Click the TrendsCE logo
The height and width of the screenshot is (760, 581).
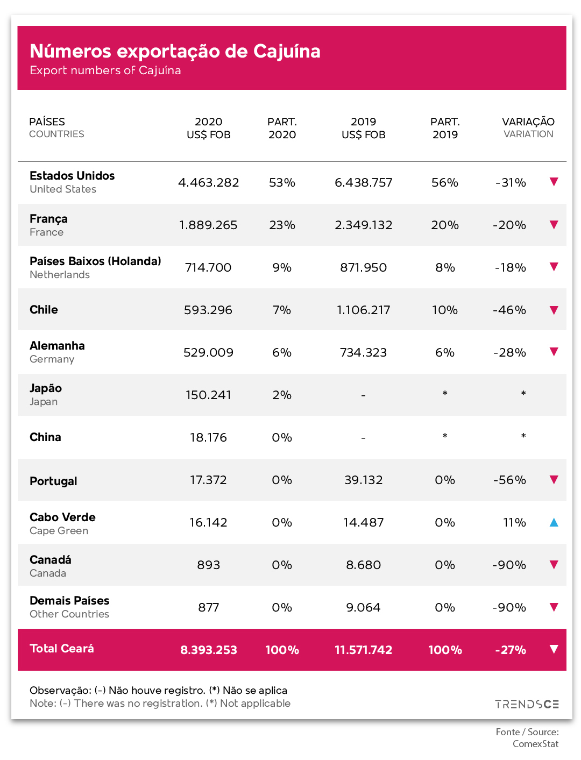(527, 704)
